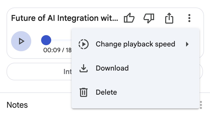Image resolution: width=210 pixels, height=119 pixels.
Task: Click the share audio overview icon
Action: 169,18
